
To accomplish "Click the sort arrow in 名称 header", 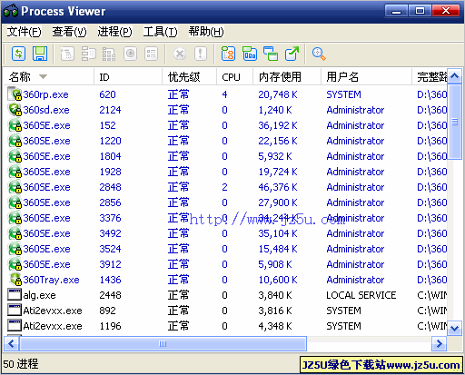I will [44, 76].
